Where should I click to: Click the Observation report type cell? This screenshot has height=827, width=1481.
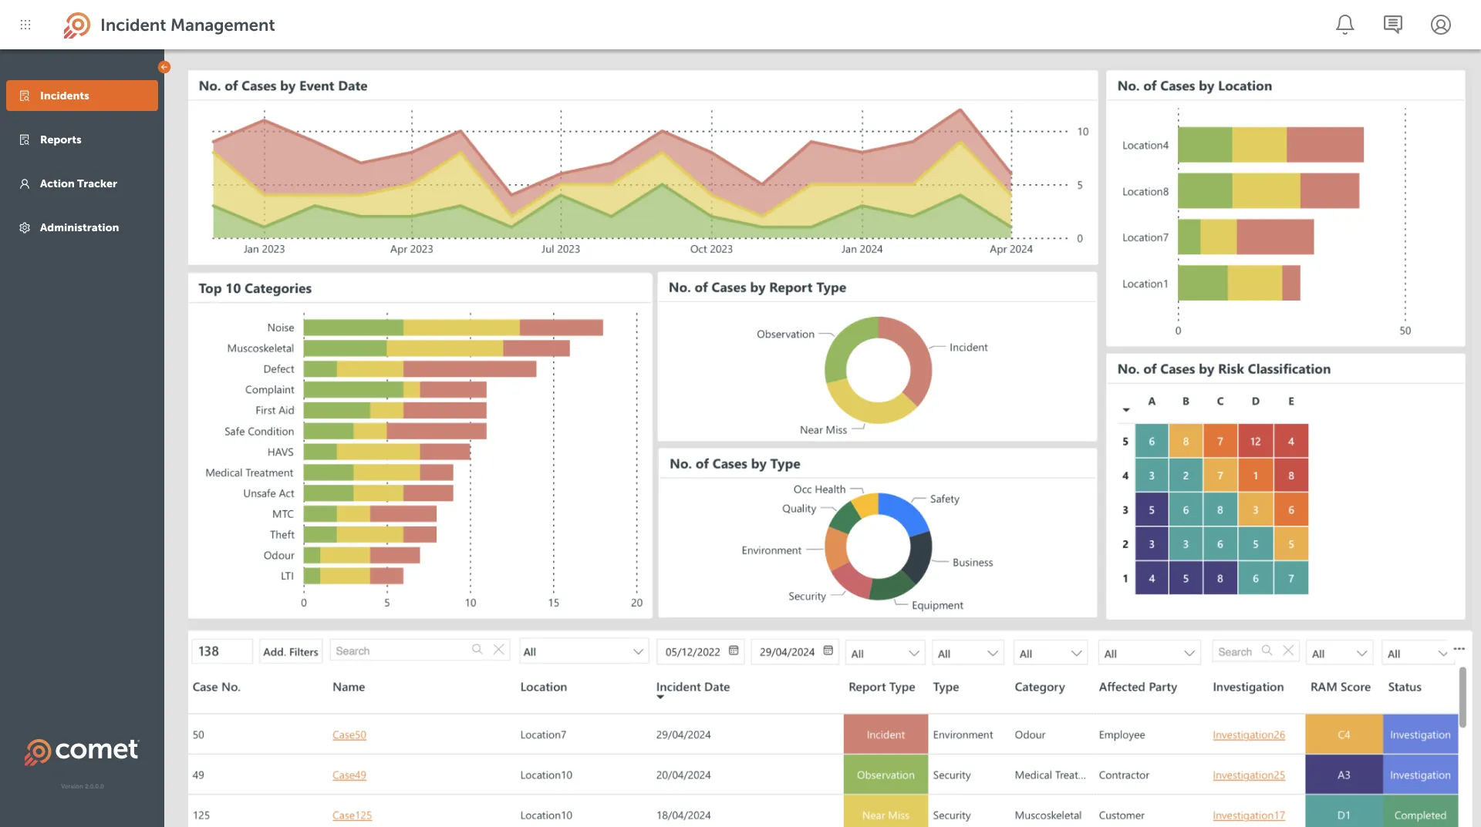tap(886, 775)
